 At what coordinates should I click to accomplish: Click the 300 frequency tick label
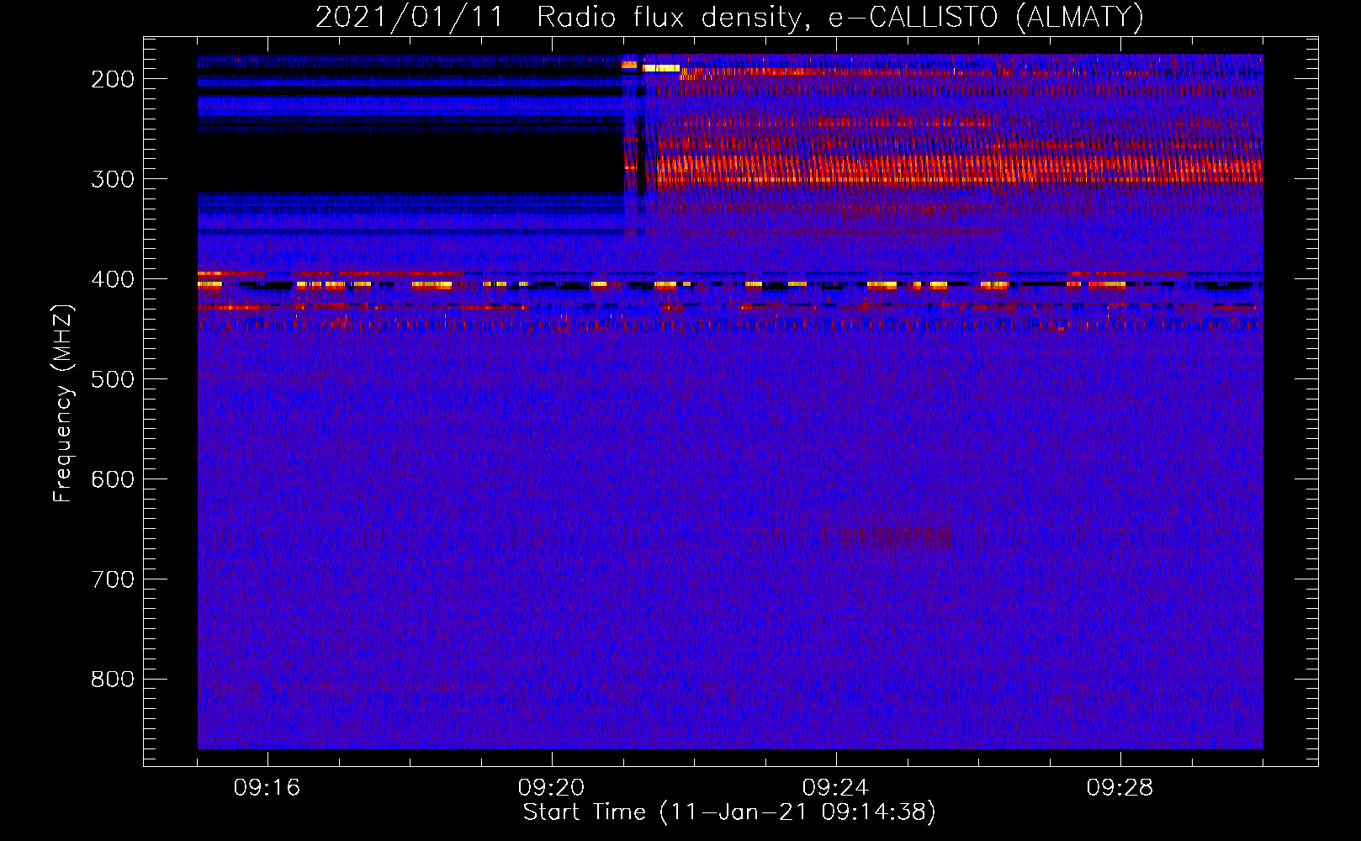[113, 179]
